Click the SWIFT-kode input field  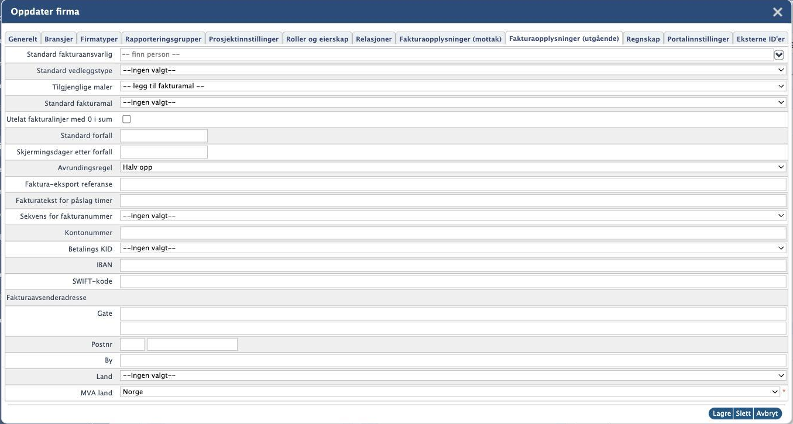(453, 281)
